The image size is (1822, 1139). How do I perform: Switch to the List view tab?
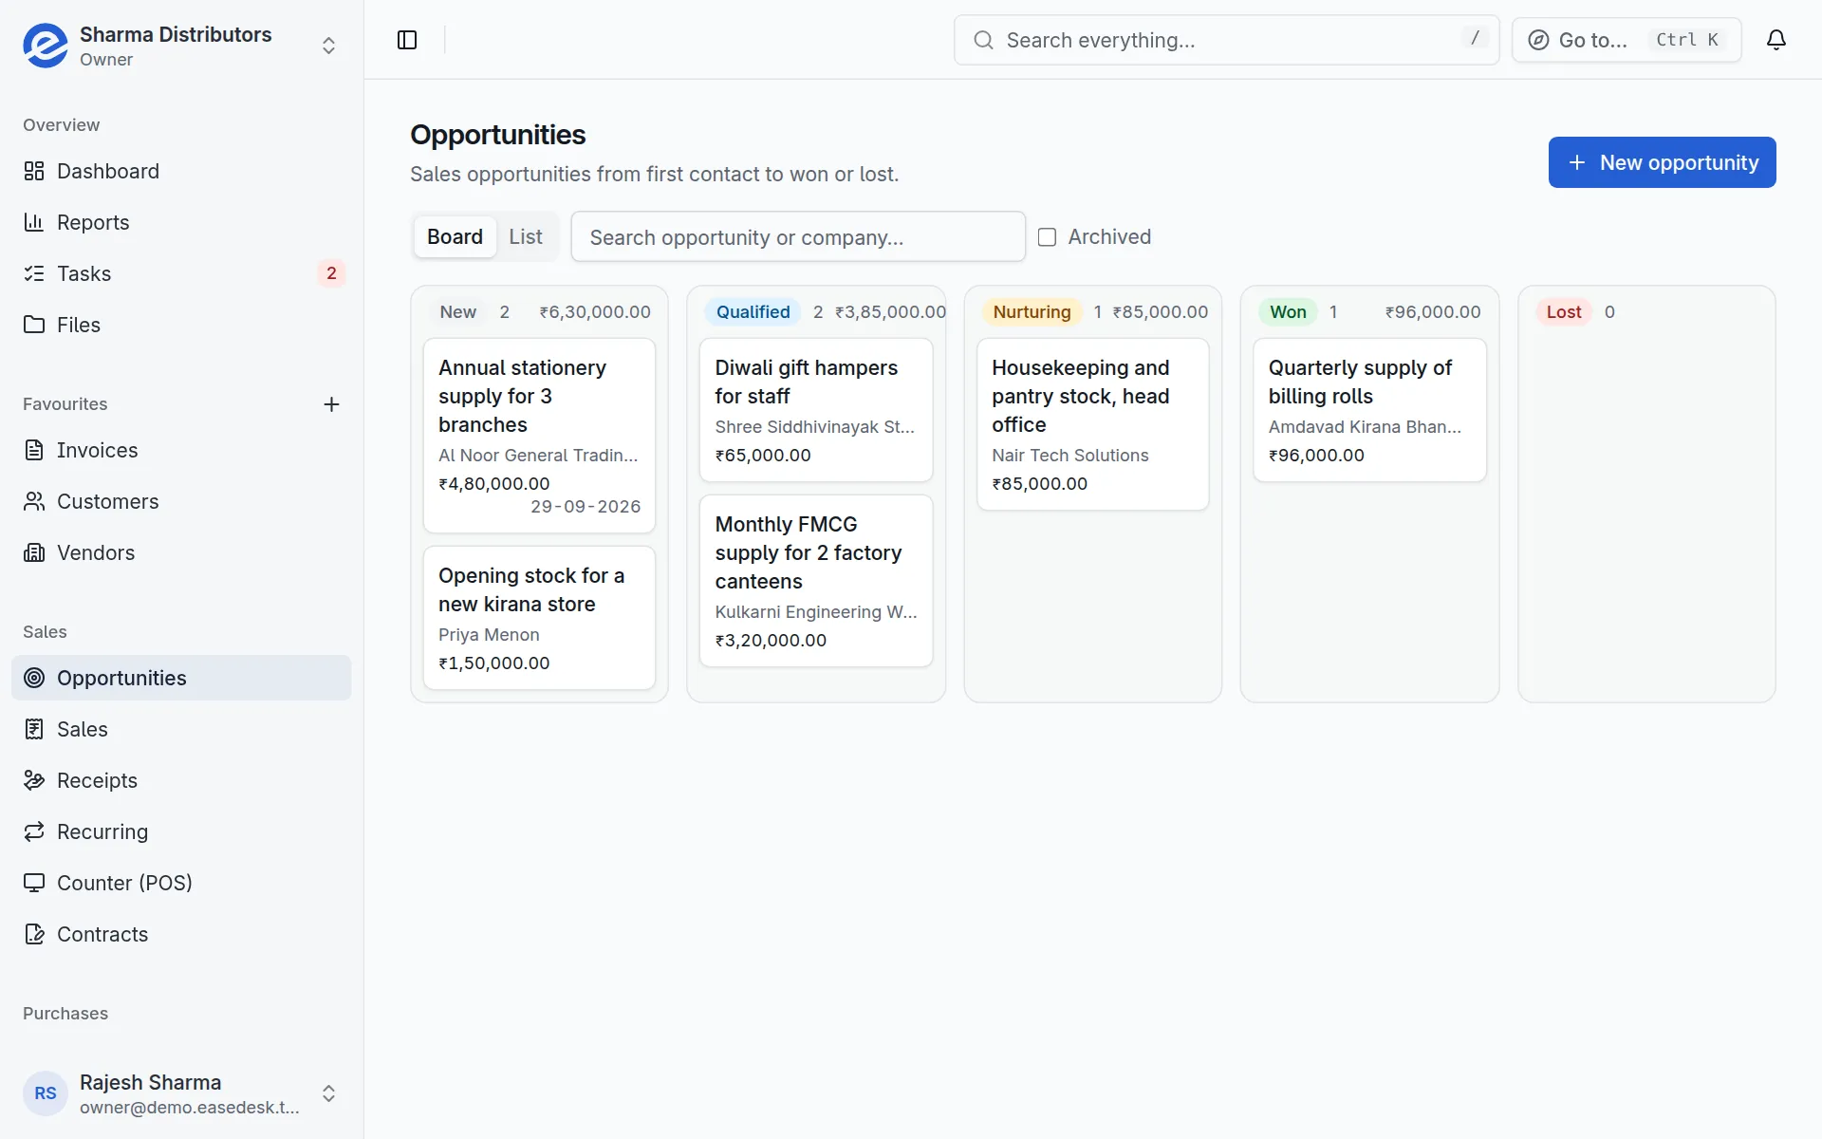(526, 236)
